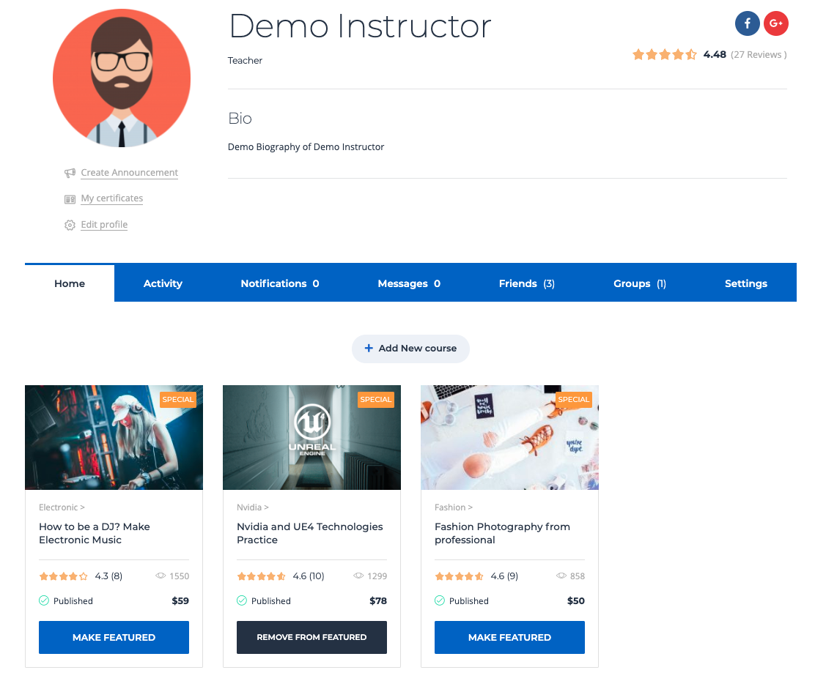Screen dimensions: 826x681
Task: Open the Edit profile link
Action: (104, 225)
